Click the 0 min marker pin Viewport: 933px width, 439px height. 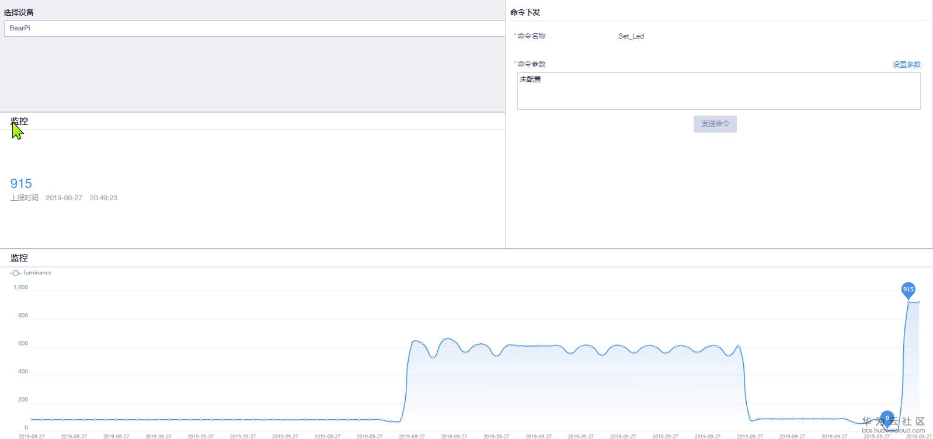point(887,418)
